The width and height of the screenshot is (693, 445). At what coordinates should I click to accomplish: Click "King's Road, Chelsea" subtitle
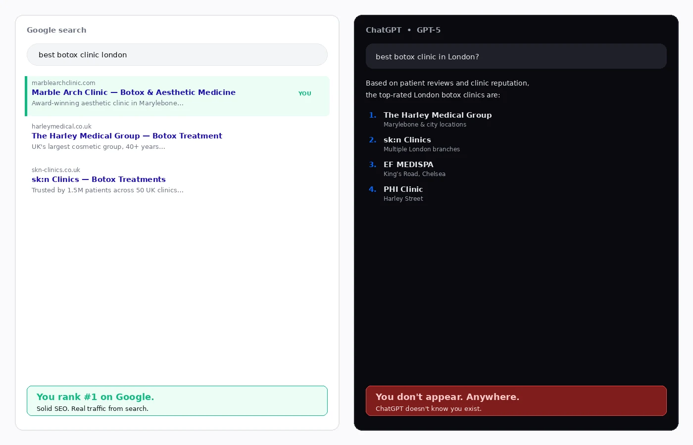tap(414, 174)
